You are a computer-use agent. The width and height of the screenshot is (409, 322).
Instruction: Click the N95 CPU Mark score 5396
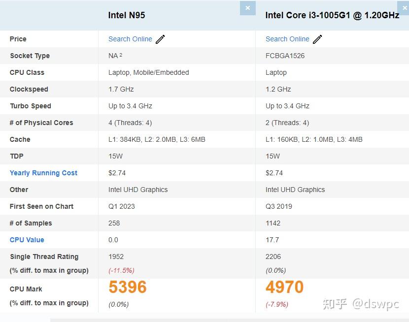coord(127,287)
